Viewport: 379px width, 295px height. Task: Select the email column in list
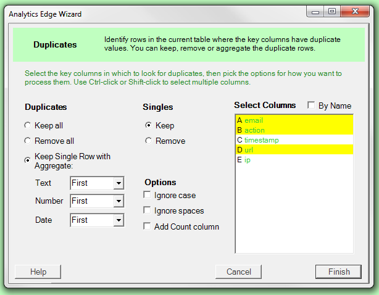click(x=254, y=120)
